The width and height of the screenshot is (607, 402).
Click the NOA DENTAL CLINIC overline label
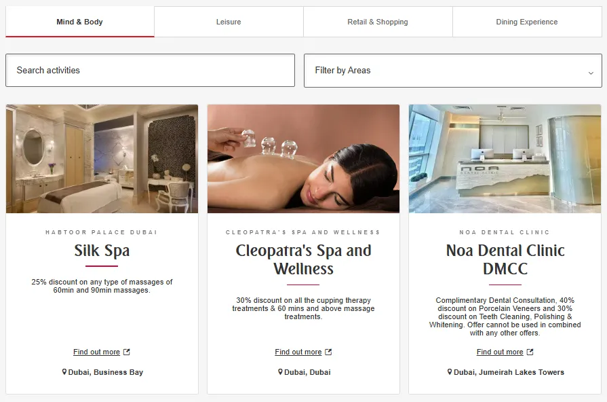tap(505, 232)
